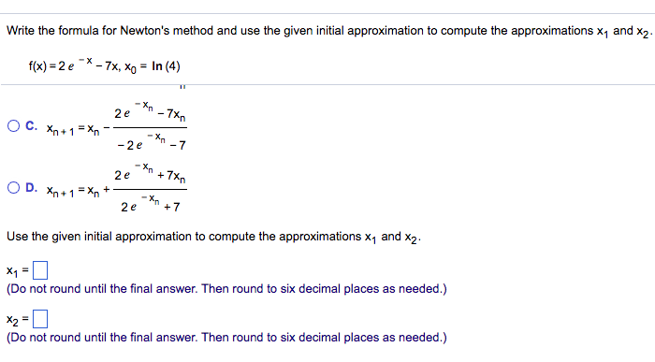Click the 'xn+1 = xn +' text in option D
Image resolution: width=655 pixels, height=362 pixels.
[x=78, y=191]
